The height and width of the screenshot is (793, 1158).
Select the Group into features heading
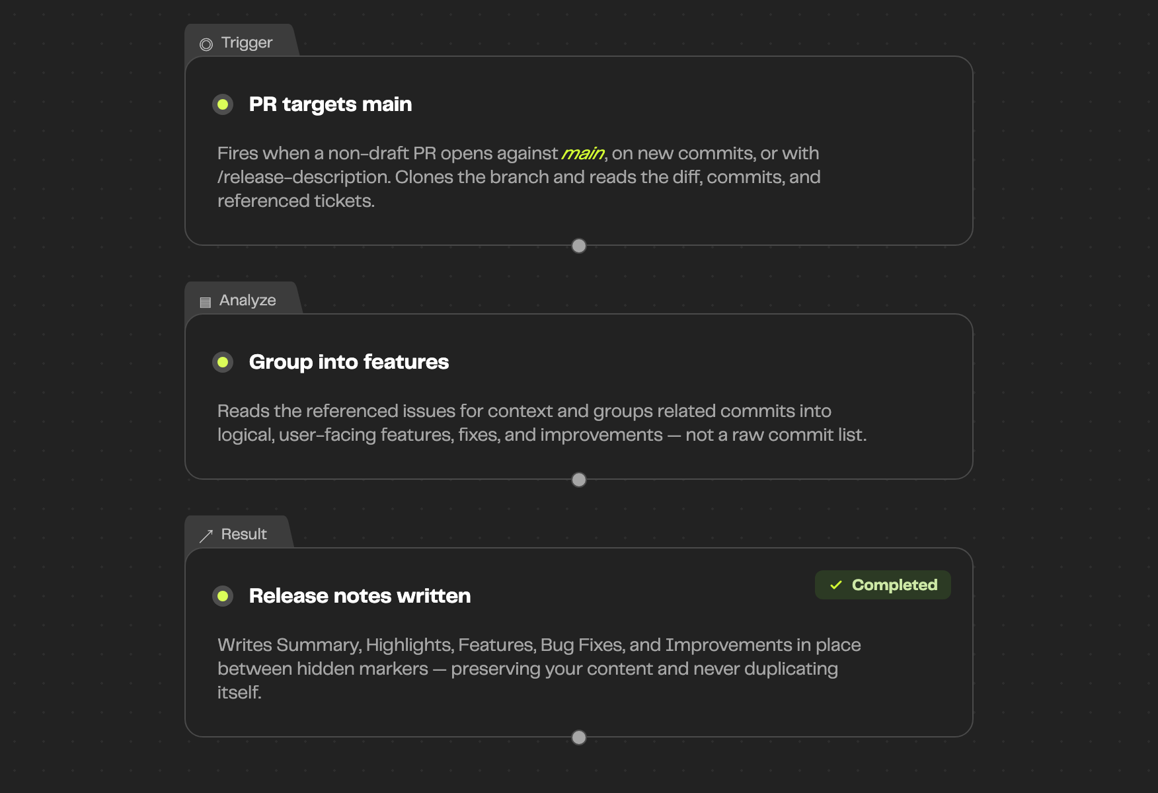tap(349, 362)
